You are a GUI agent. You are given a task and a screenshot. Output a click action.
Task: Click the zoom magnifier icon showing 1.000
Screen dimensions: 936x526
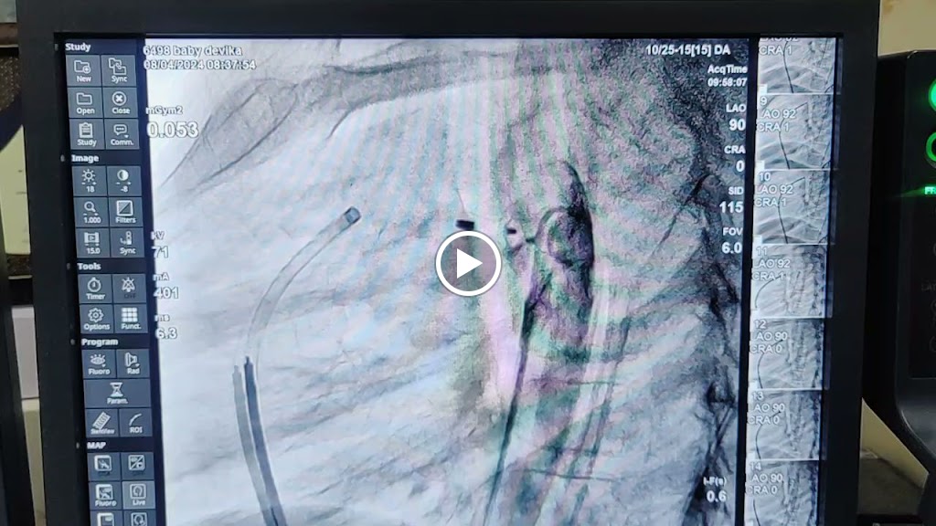pos(90,212)
